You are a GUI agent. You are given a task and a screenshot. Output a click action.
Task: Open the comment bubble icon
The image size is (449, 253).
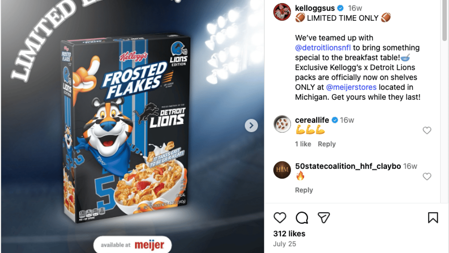(302, 218)
